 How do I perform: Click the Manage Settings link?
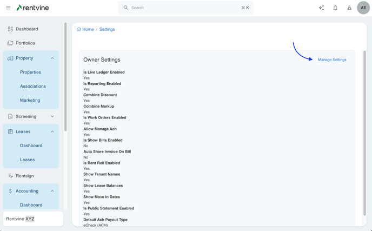(332, 60)
